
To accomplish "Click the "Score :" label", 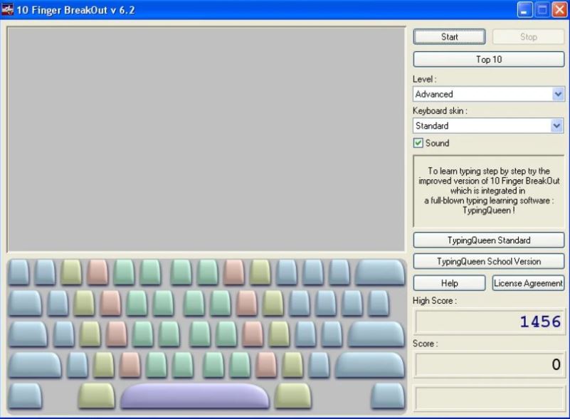I will [425, 344].
